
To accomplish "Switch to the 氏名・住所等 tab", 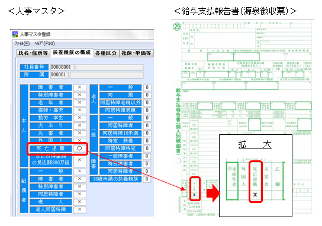I will point(33,53).
